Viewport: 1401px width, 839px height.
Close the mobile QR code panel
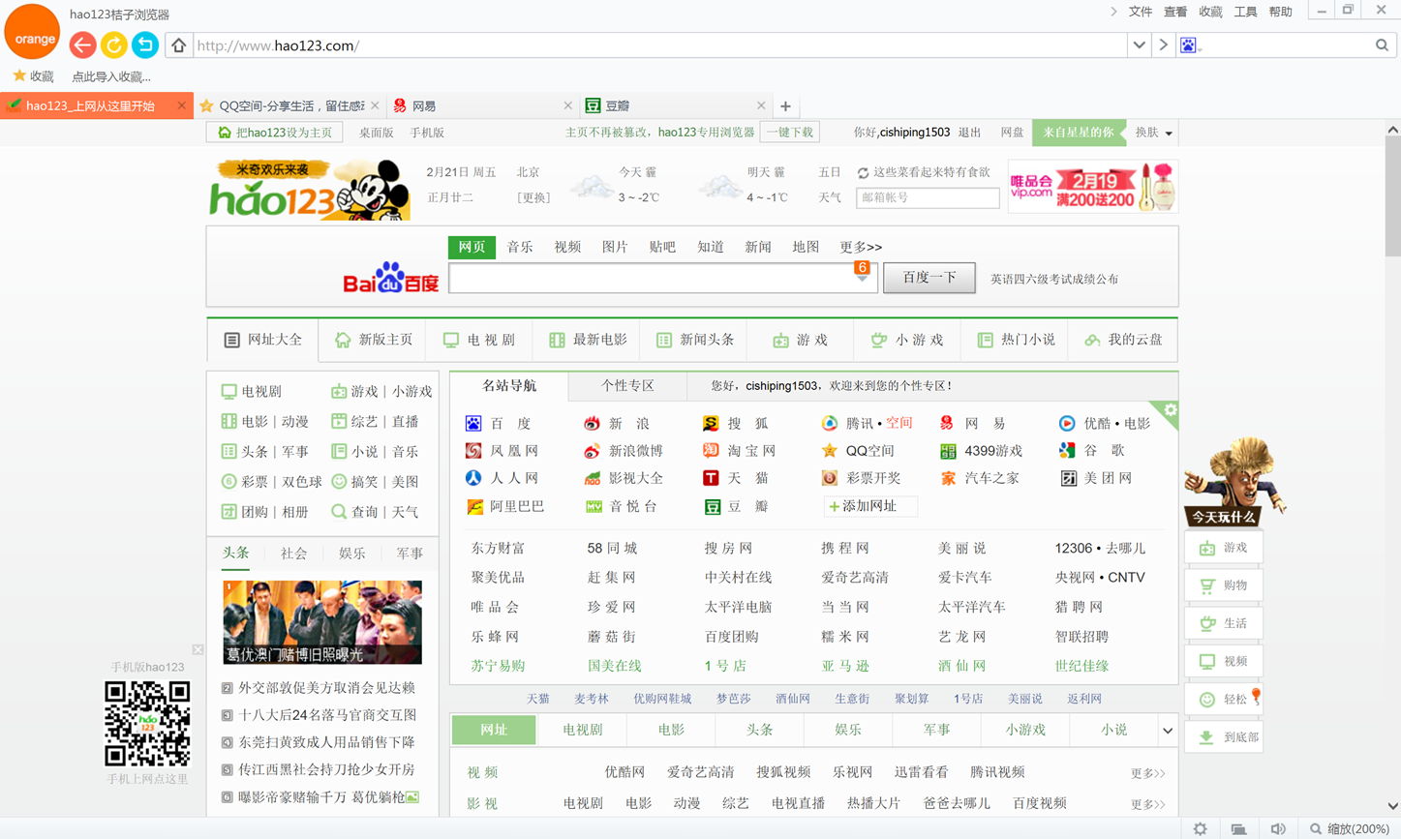(198, 650)
